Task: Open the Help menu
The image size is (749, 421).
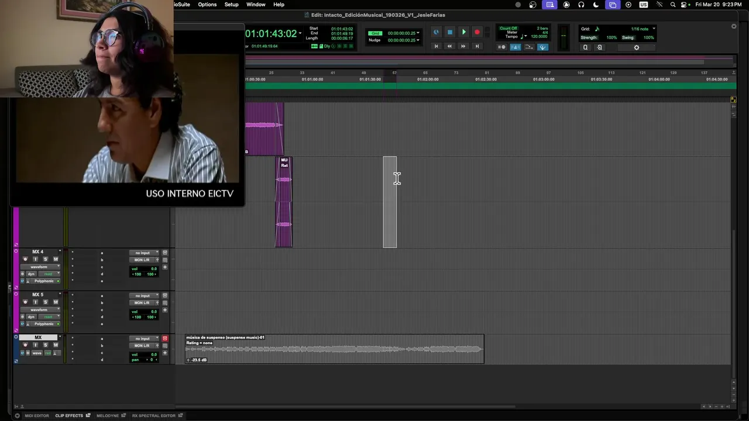Action: tap(279, 4)
